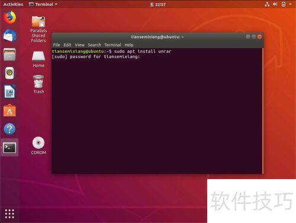
Task: Select the Home desktop icon
Action: [38, 59]
